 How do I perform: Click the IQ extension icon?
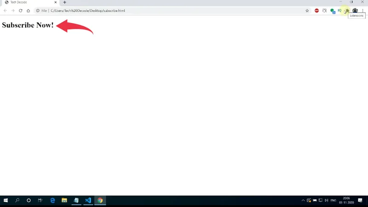(x=339, y=11)
